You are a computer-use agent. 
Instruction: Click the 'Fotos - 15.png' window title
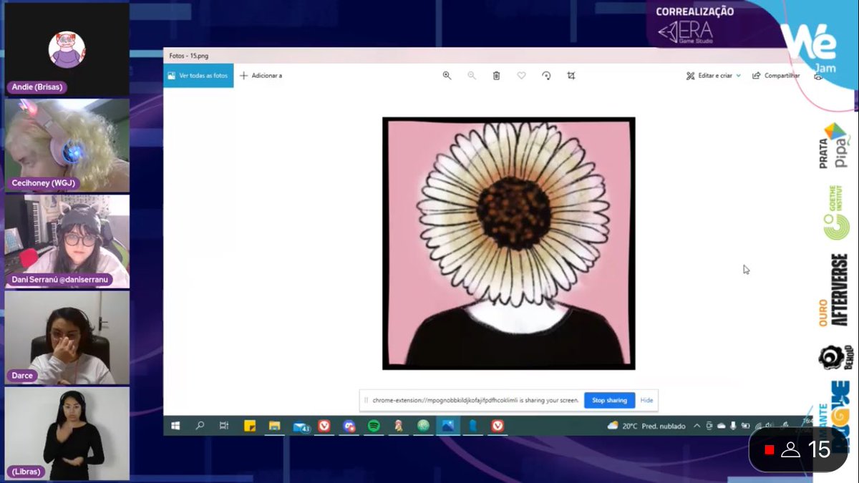189,55
